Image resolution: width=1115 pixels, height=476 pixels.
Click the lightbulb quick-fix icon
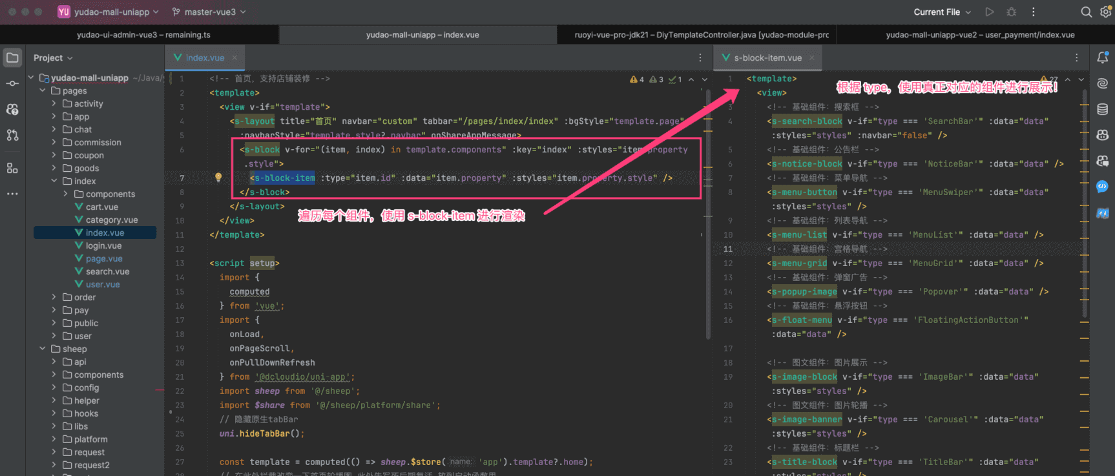pos(218,178)
